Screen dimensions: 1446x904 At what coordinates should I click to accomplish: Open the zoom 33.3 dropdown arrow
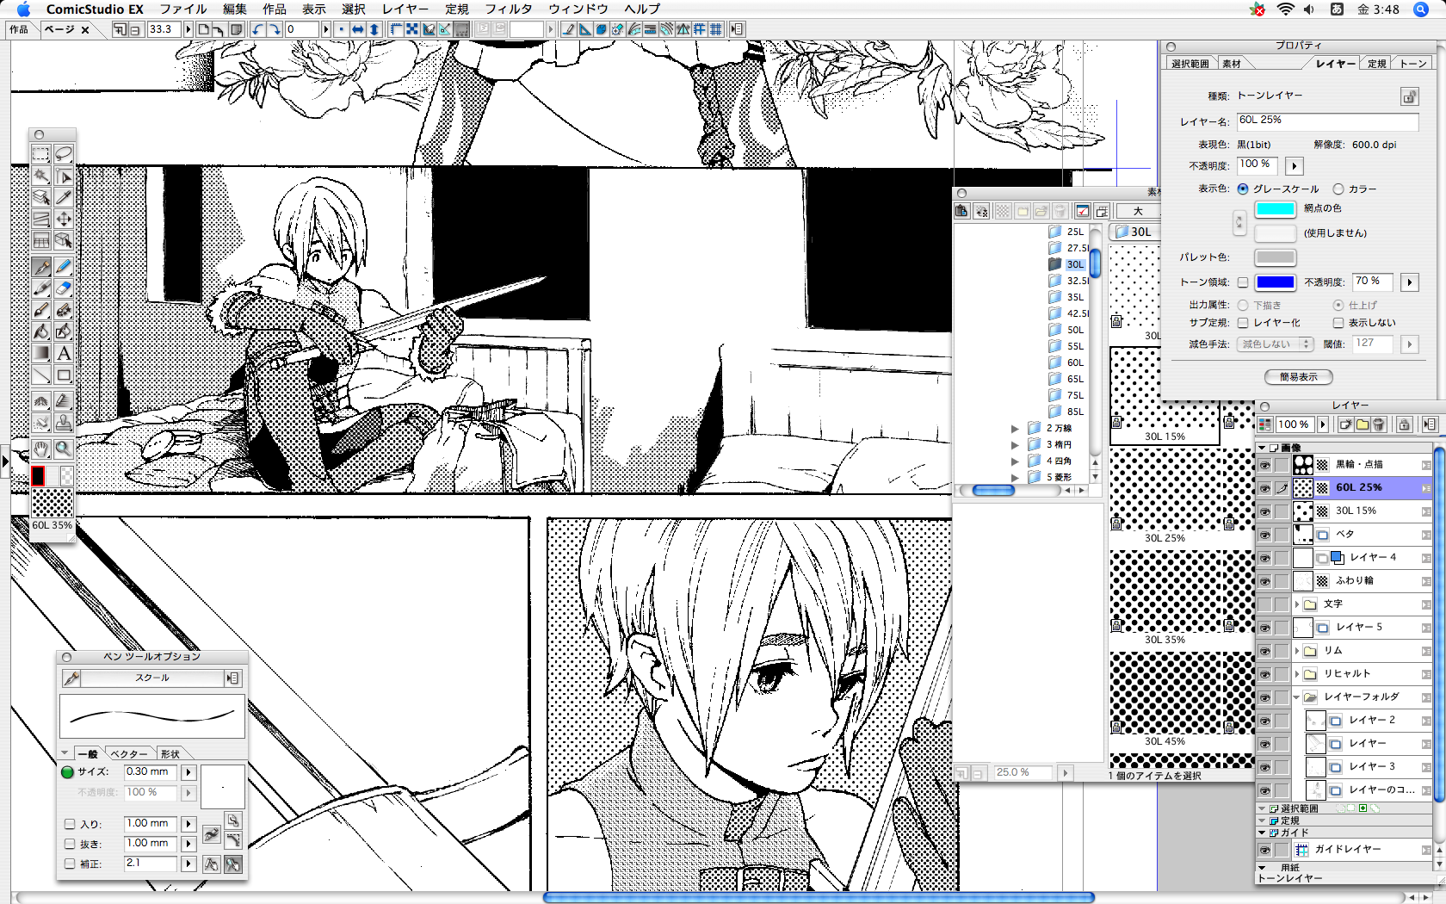[188, 29]
